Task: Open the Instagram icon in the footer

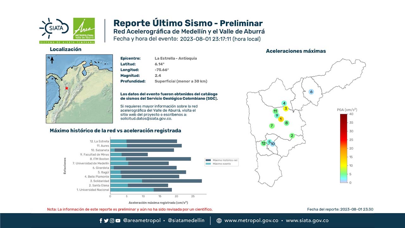Action: pos(112,221)
